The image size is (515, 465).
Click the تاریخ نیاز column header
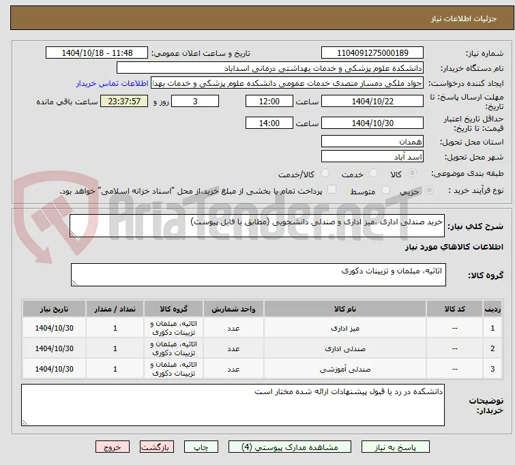click(54, 309)
